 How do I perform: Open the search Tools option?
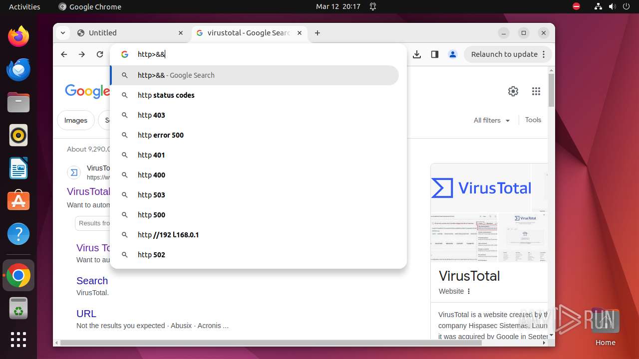(533, 120)
